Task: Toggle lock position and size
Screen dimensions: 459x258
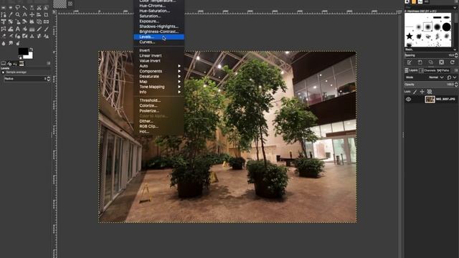Action: click(422, 92)
